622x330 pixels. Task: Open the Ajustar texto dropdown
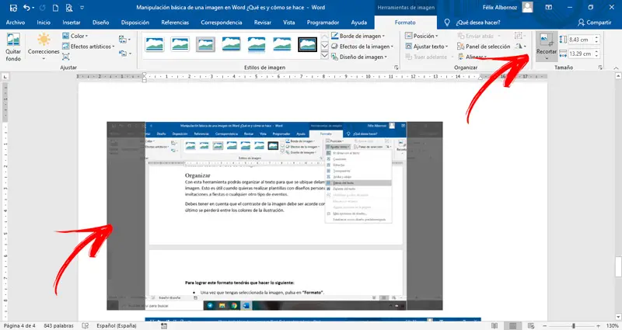point(426,47)
